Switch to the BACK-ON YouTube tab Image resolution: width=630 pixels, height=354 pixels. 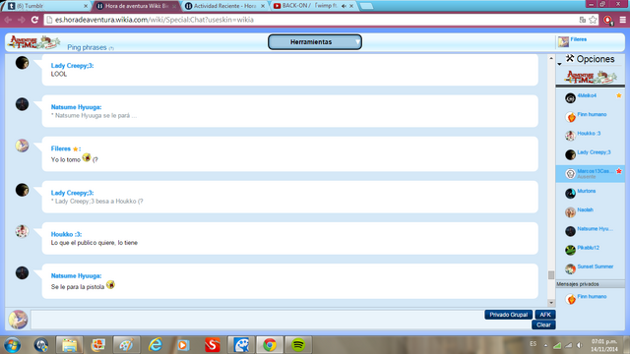coord(313,6)
